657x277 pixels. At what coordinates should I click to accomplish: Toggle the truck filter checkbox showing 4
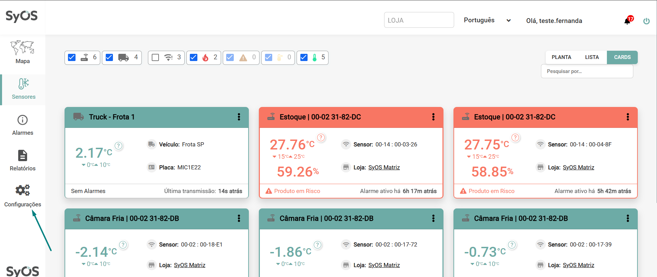pyautogui.click(x=109, y=57)
